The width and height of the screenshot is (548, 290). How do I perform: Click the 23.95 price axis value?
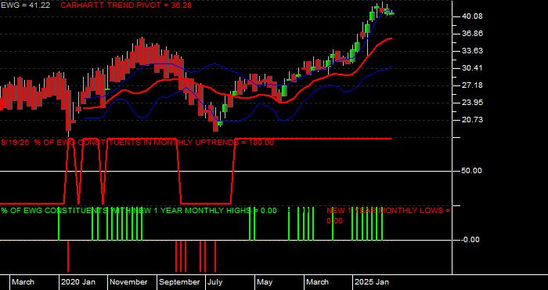pyautogui.click(x=472, y=103)
